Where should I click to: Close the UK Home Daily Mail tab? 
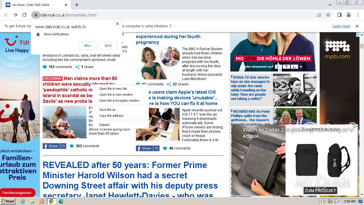tap(66, 5)
